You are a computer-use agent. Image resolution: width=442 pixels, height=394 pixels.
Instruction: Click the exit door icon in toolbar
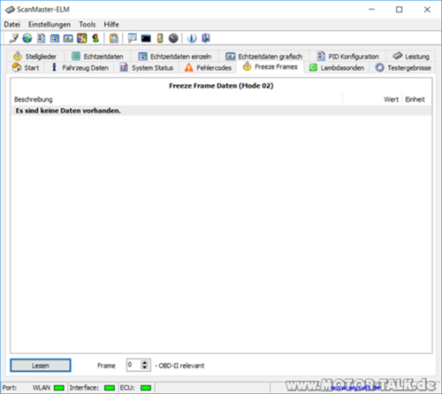click(x=206, y=38)
